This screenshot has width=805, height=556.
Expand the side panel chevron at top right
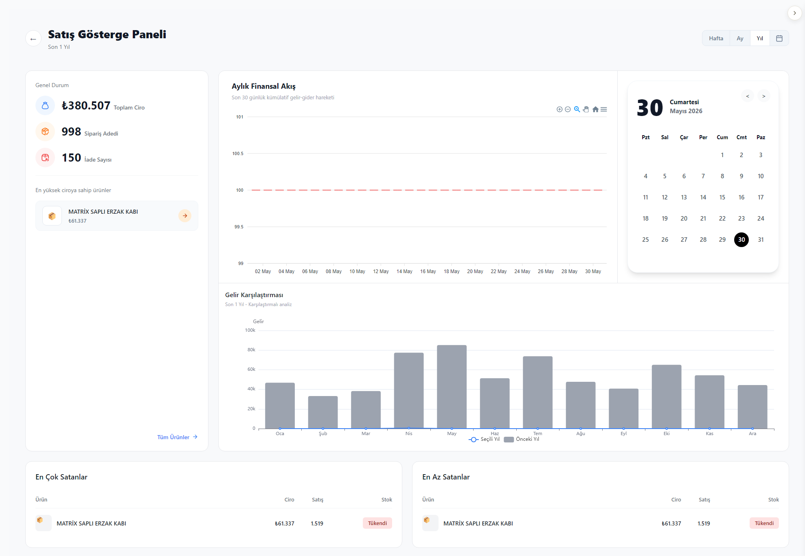pyautogui.click(x=794, y=13)
